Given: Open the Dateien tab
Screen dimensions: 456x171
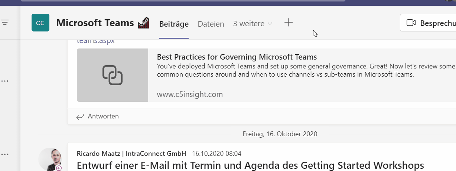Looking at the screenshot, I should click(x=211, y=24).
